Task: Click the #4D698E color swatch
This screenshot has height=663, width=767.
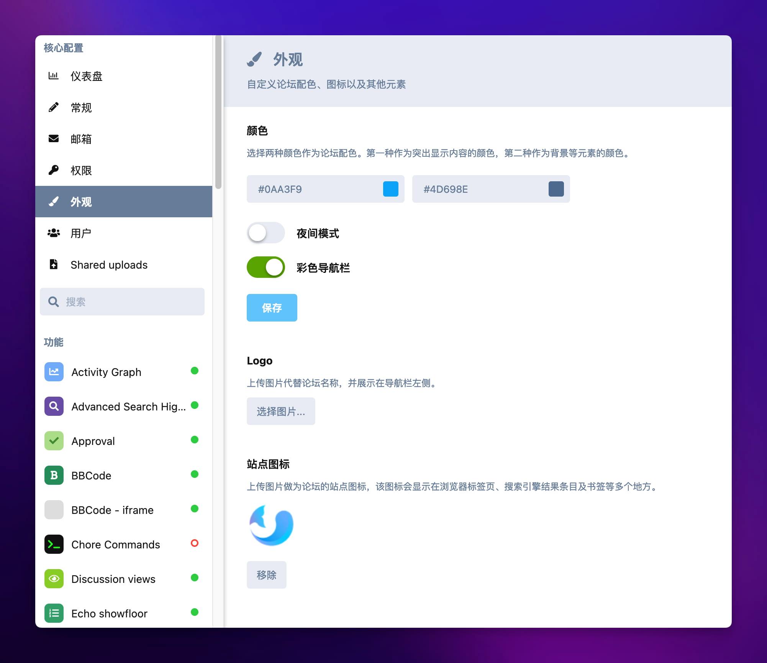Action: (556, 189)
